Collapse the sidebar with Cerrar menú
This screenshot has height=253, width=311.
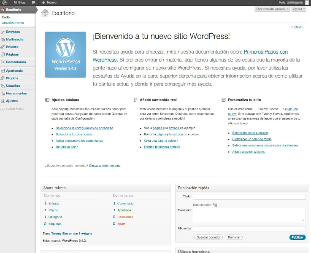12,109
